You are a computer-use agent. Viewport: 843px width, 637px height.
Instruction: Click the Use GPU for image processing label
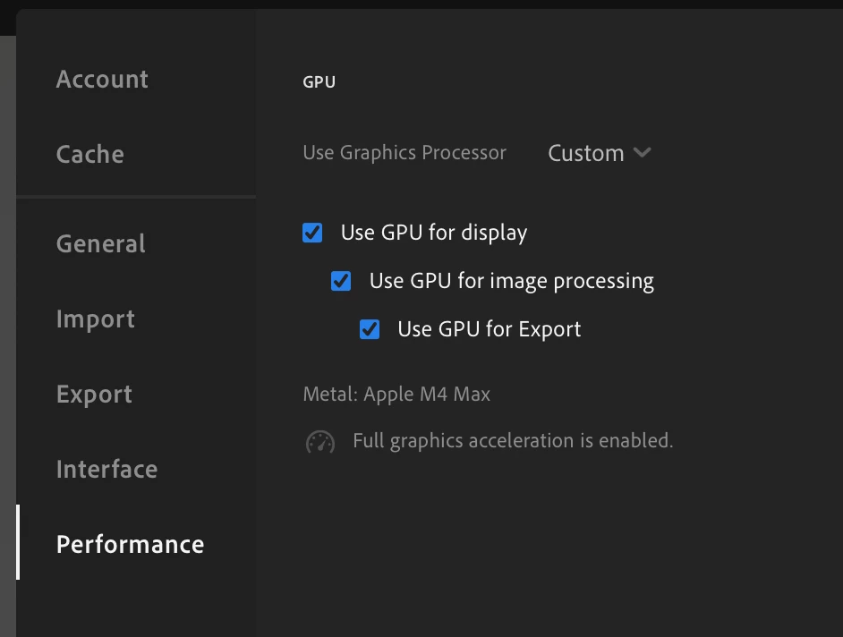(x=511, y=282)
